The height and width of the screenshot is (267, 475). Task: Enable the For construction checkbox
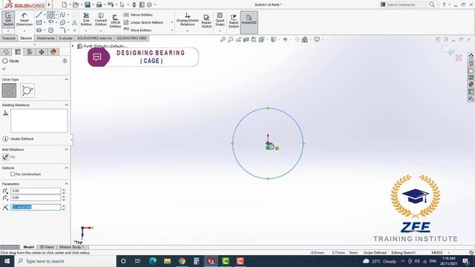coord(13,174)
